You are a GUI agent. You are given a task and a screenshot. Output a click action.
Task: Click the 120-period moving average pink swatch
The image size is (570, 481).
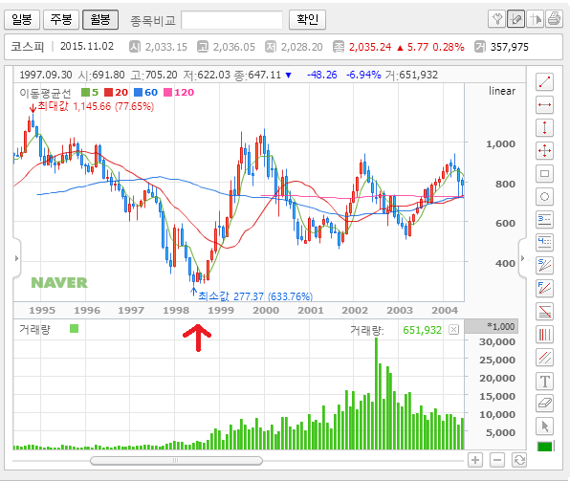click(167, 93)
